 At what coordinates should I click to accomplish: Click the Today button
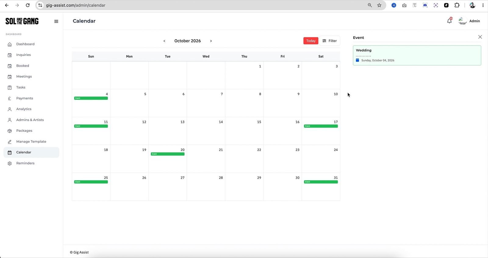pyautogui.click(x=311, y=41)
